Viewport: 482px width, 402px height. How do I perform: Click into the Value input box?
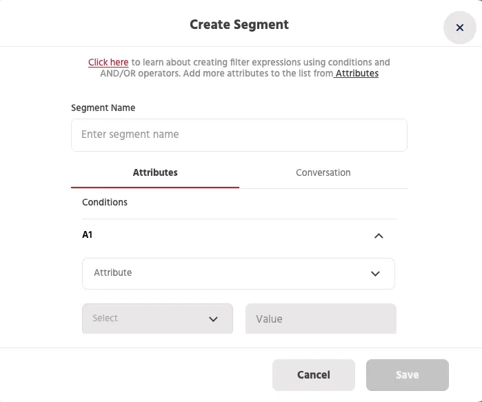[321, 319]
